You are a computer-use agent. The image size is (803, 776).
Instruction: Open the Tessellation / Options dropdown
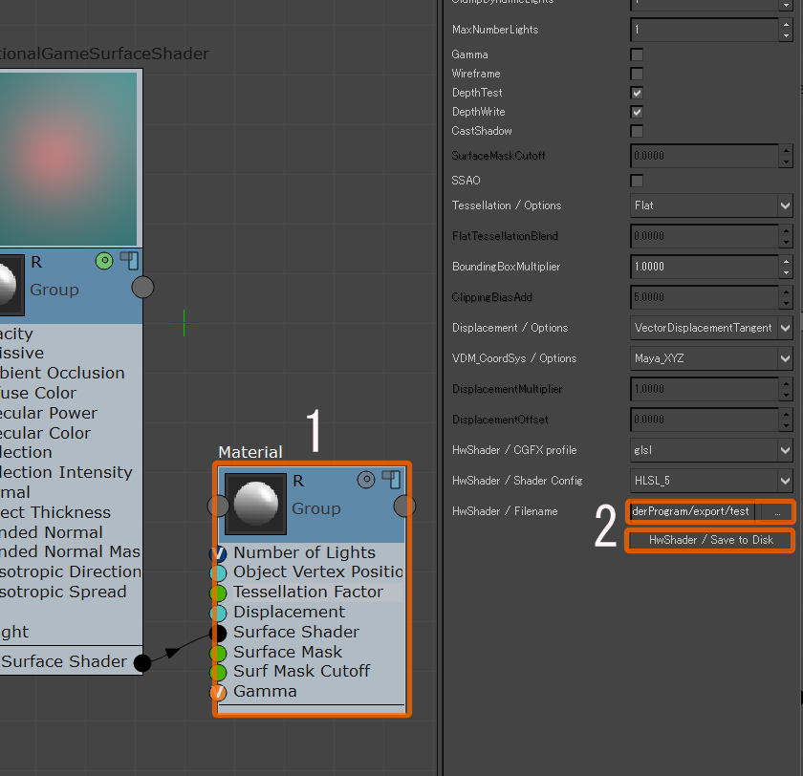pos(711,205)
